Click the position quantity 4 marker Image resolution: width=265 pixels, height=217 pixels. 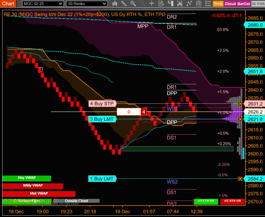(x=144, y=112)
